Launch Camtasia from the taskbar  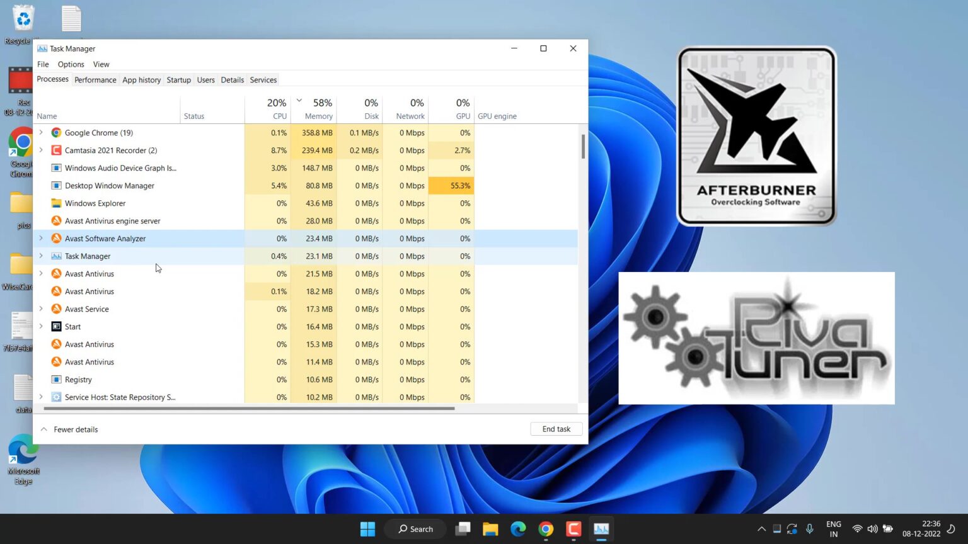tap(573, 529)
